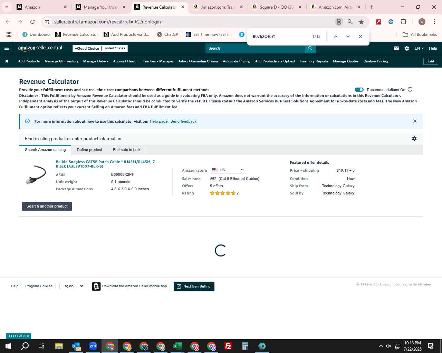
Task: Open FileZilla from the taskbar
Action: click(x=228, y=346)
